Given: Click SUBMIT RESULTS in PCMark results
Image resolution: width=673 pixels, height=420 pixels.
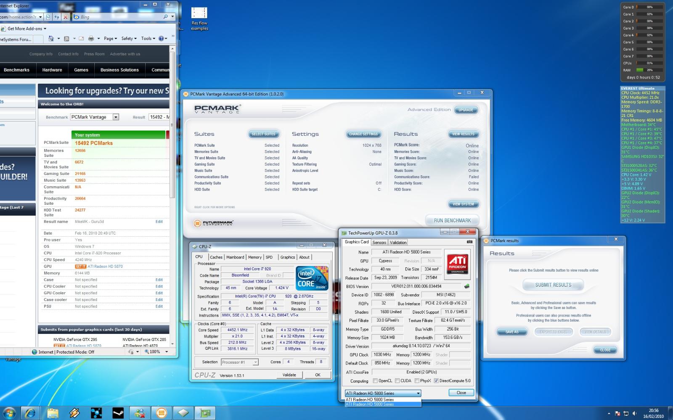Looking at the screenshot, I should [x=553, y=285].
